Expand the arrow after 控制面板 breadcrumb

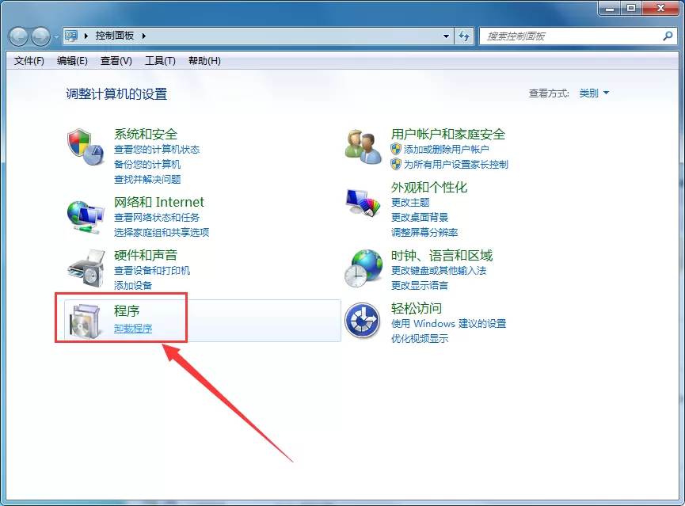[143, 36]
